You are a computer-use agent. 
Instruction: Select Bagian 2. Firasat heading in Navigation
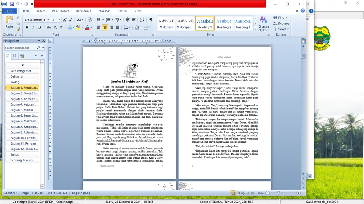tap(22, 93)
